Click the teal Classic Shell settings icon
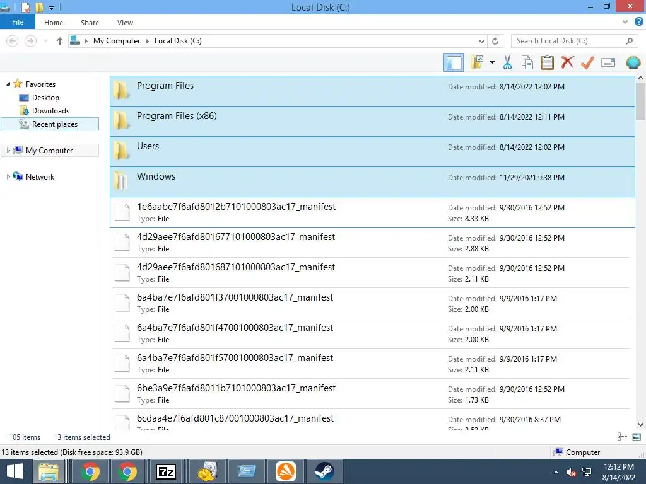Image resolution: width=646 pixels, height=484 pixels. tap(633, 62)
